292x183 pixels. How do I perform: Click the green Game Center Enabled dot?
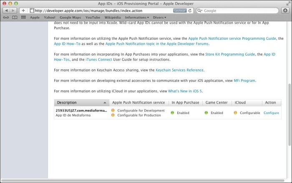(206, 113)
